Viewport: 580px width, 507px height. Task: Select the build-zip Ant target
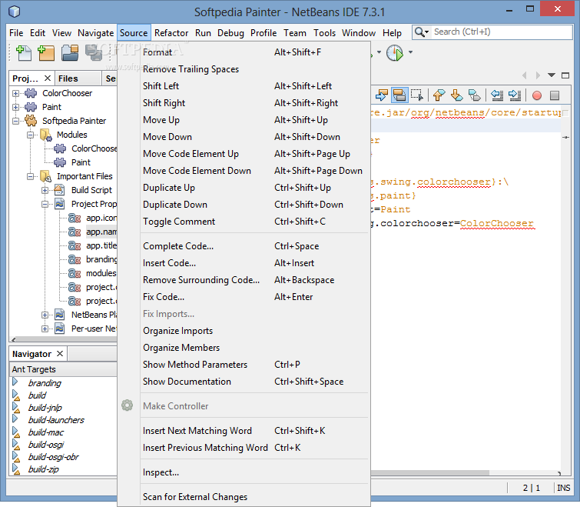(43, 469)
